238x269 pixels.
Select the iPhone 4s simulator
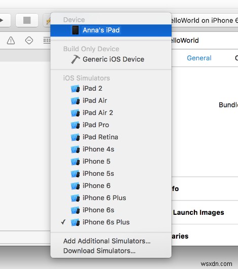[x=111, y=149]
